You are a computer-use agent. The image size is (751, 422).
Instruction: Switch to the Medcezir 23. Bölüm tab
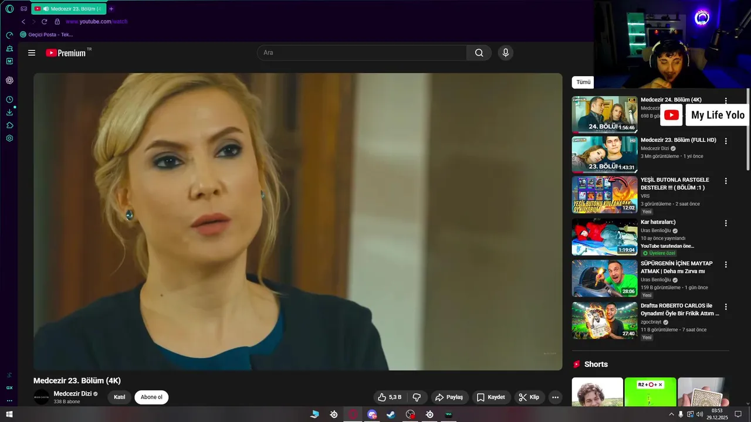pyautogui.click(x=69, y=9)
